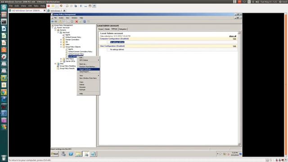Screen dimensions: 288x162
Task: Expand the Sites node
Action: click(x=55, y=64)
